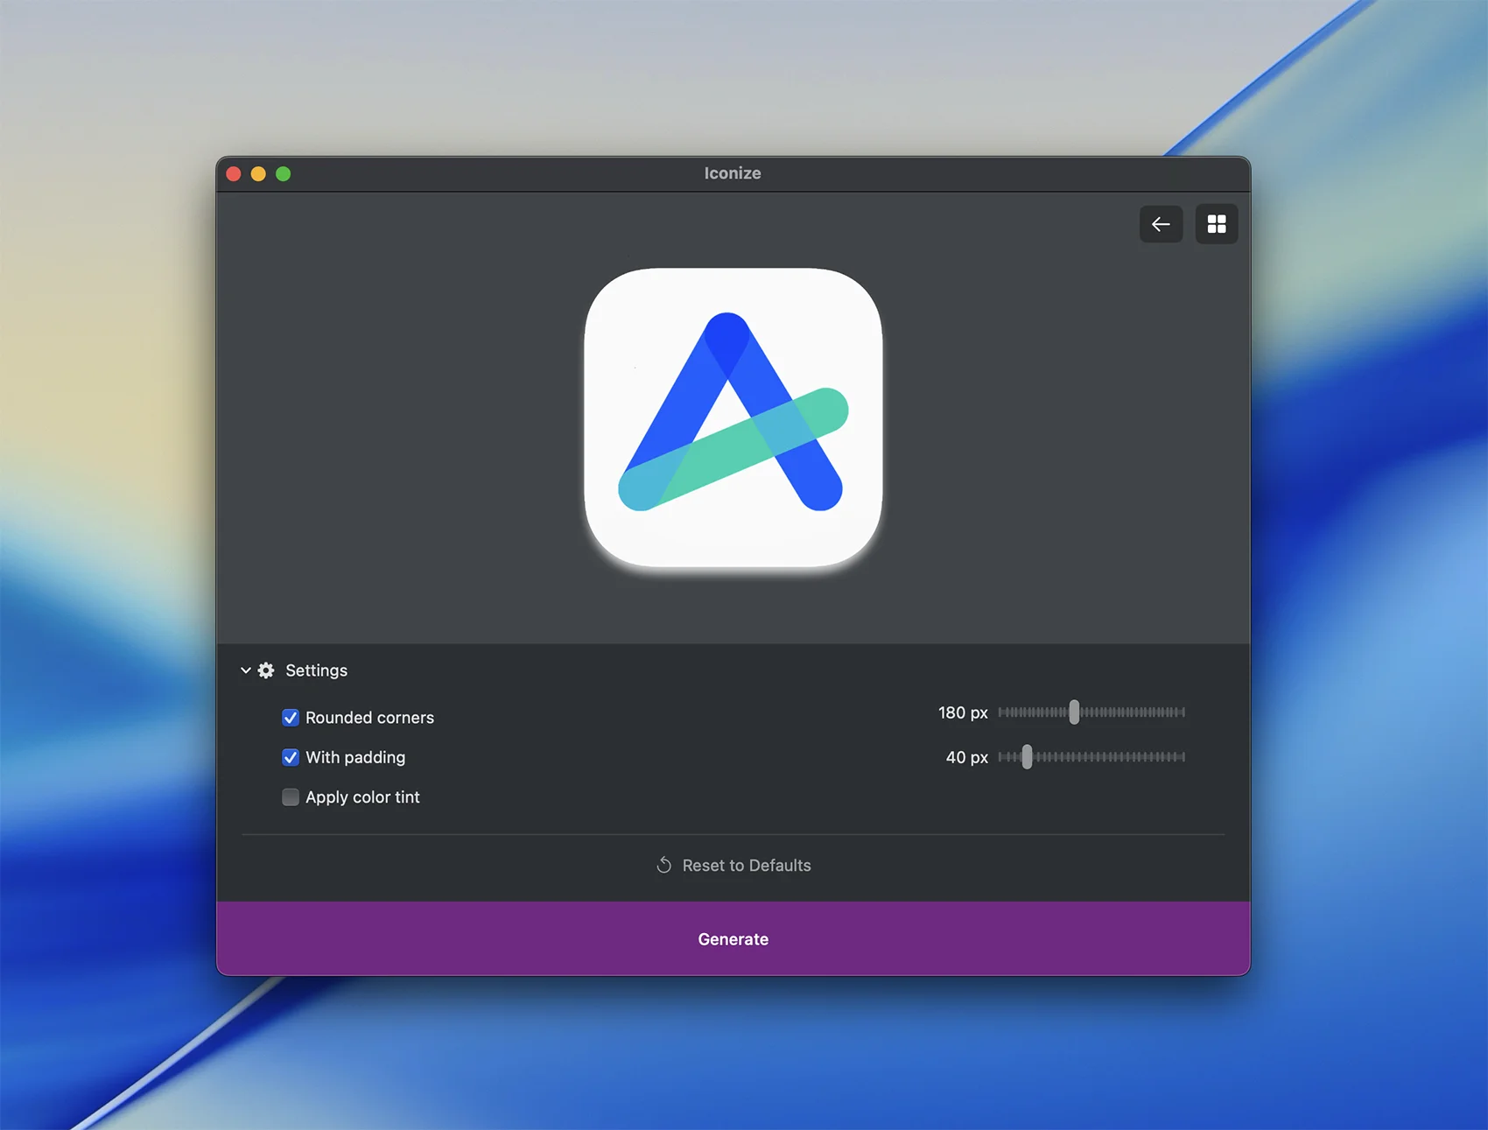Click the rounded corners radius slider handle
The height and width of the screenshot is (1130, 1488).
coord(1074,712)
